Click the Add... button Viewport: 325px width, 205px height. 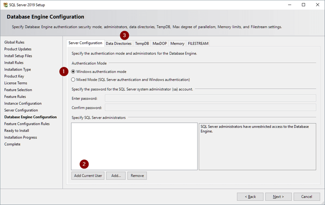click(116, 176)
